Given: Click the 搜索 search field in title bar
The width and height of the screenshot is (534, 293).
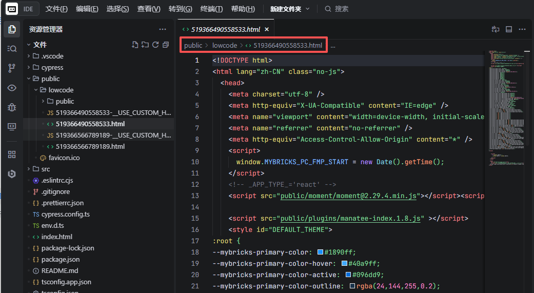Looking at the screenshot, I should [x=341, y=9].
